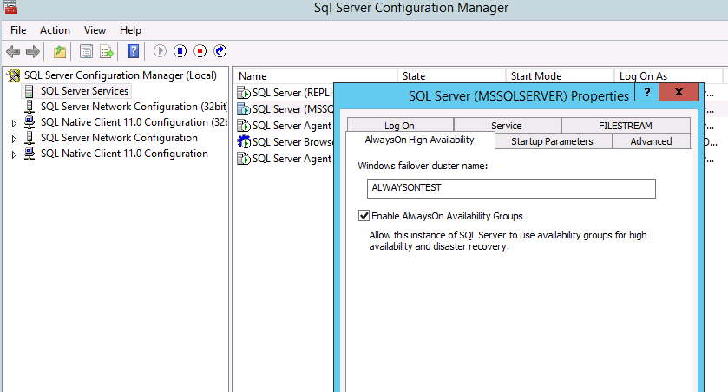Image resolution: width=728 pixels, height=392 pixels.
Task: Switch to the Startup Parameters tab
Action: (x=553, y=141)
